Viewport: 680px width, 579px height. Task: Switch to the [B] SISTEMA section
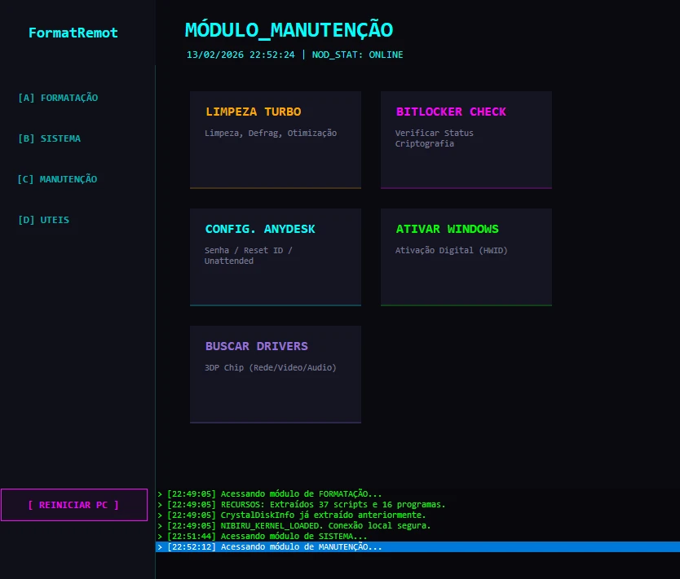tap(49, 138)
